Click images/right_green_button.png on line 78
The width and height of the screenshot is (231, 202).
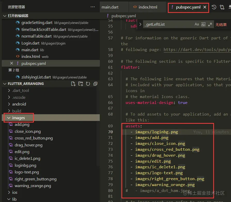click(170, 179)
